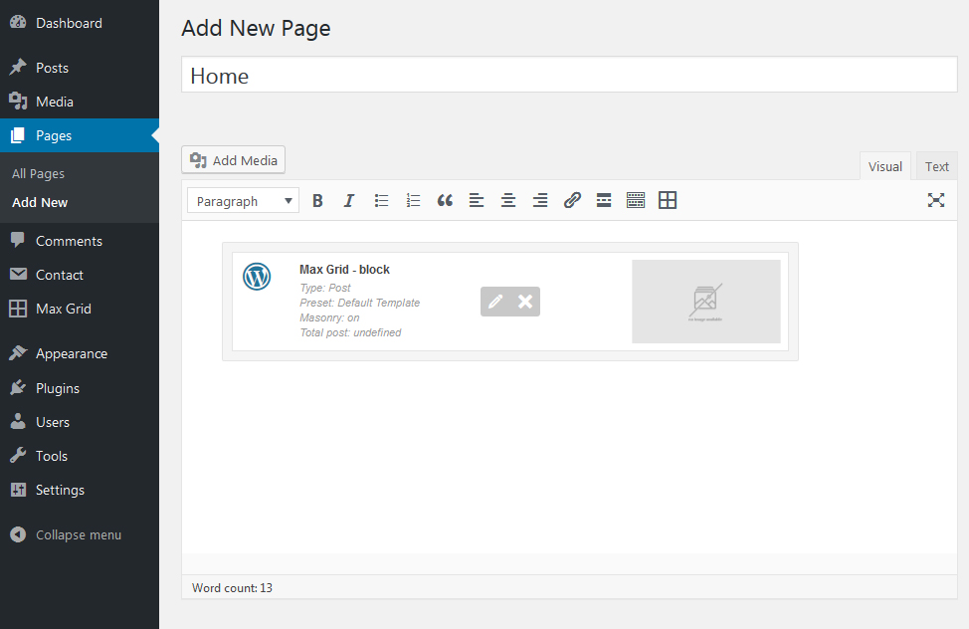Remove the Max Grid block with X icon
This screenshot has width=969, height=629.
[x=525, y=302]
